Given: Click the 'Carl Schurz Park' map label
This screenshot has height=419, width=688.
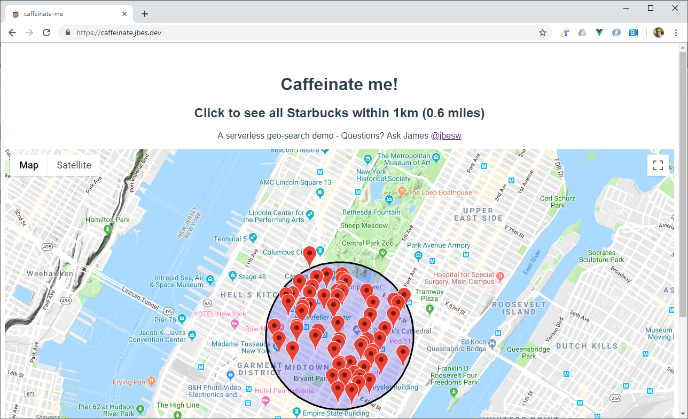Looking at the screenshot, I should coord(557,202).
